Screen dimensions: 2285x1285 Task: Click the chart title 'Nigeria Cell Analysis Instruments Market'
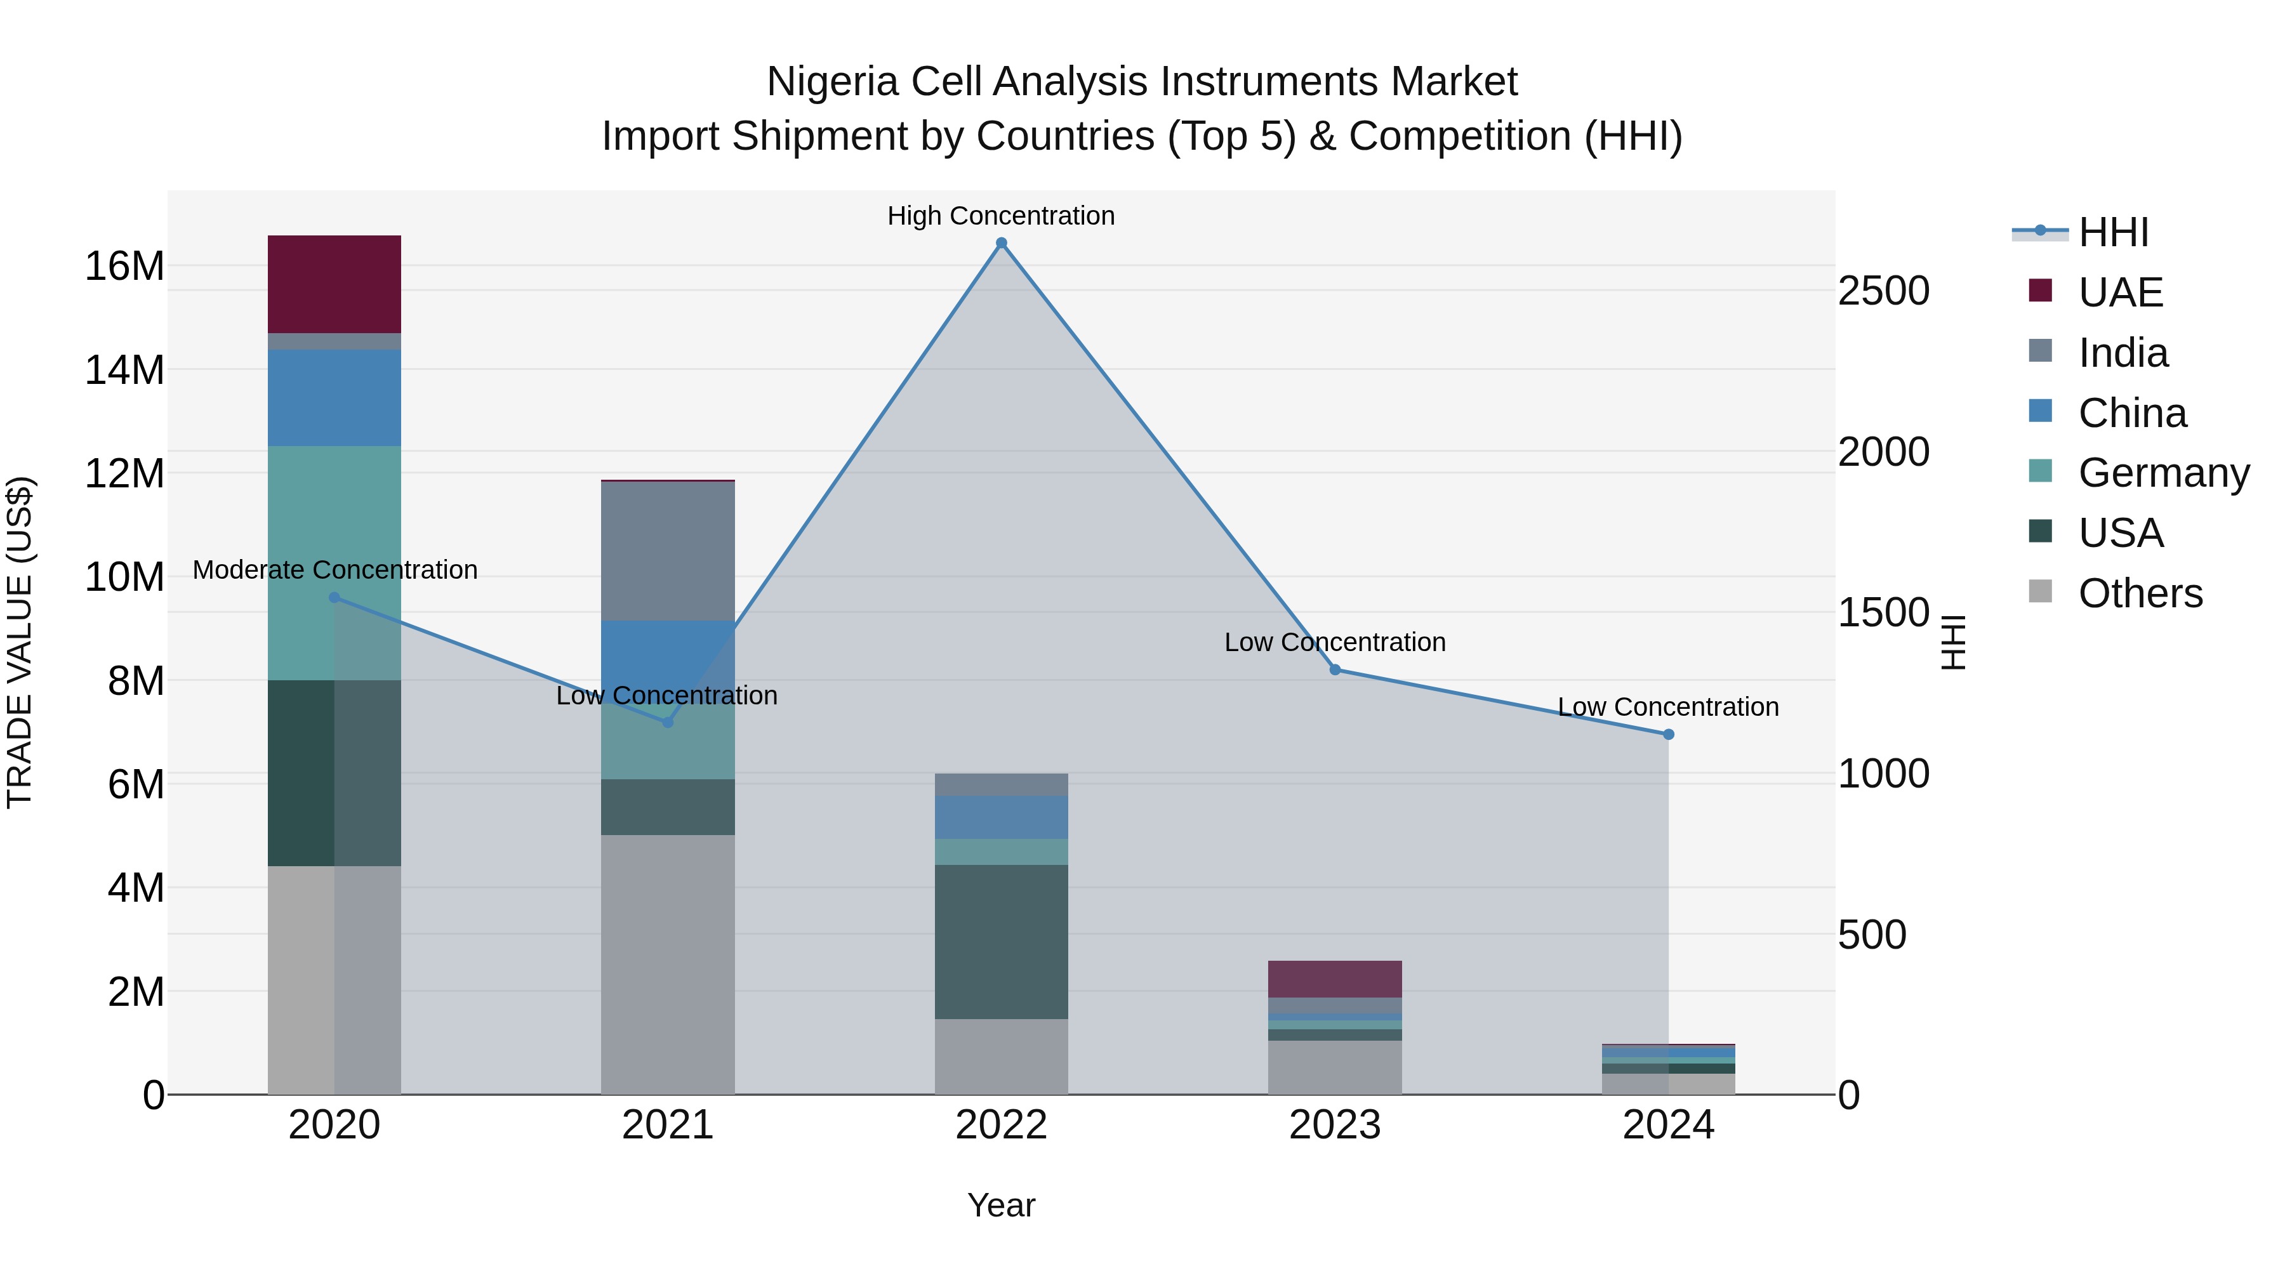click(1142, 82)
